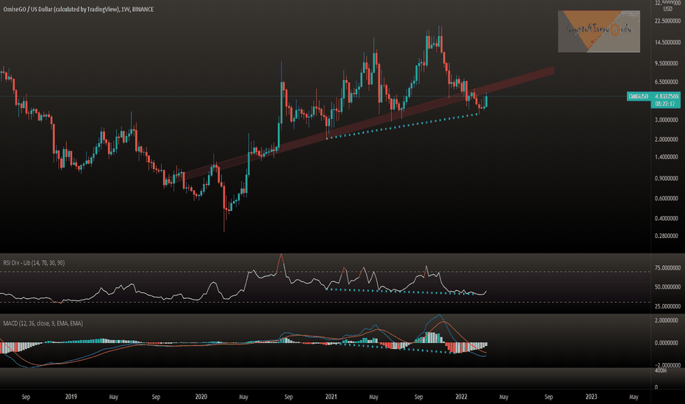This screenshot has height=404, width=685.
Task: Click the USD currency label atop price axis
Action: (667, 9)
